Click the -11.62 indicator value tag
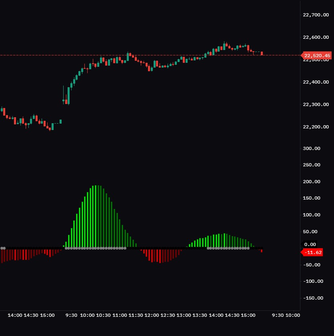334x336 pixels. [x=312, y=252]
